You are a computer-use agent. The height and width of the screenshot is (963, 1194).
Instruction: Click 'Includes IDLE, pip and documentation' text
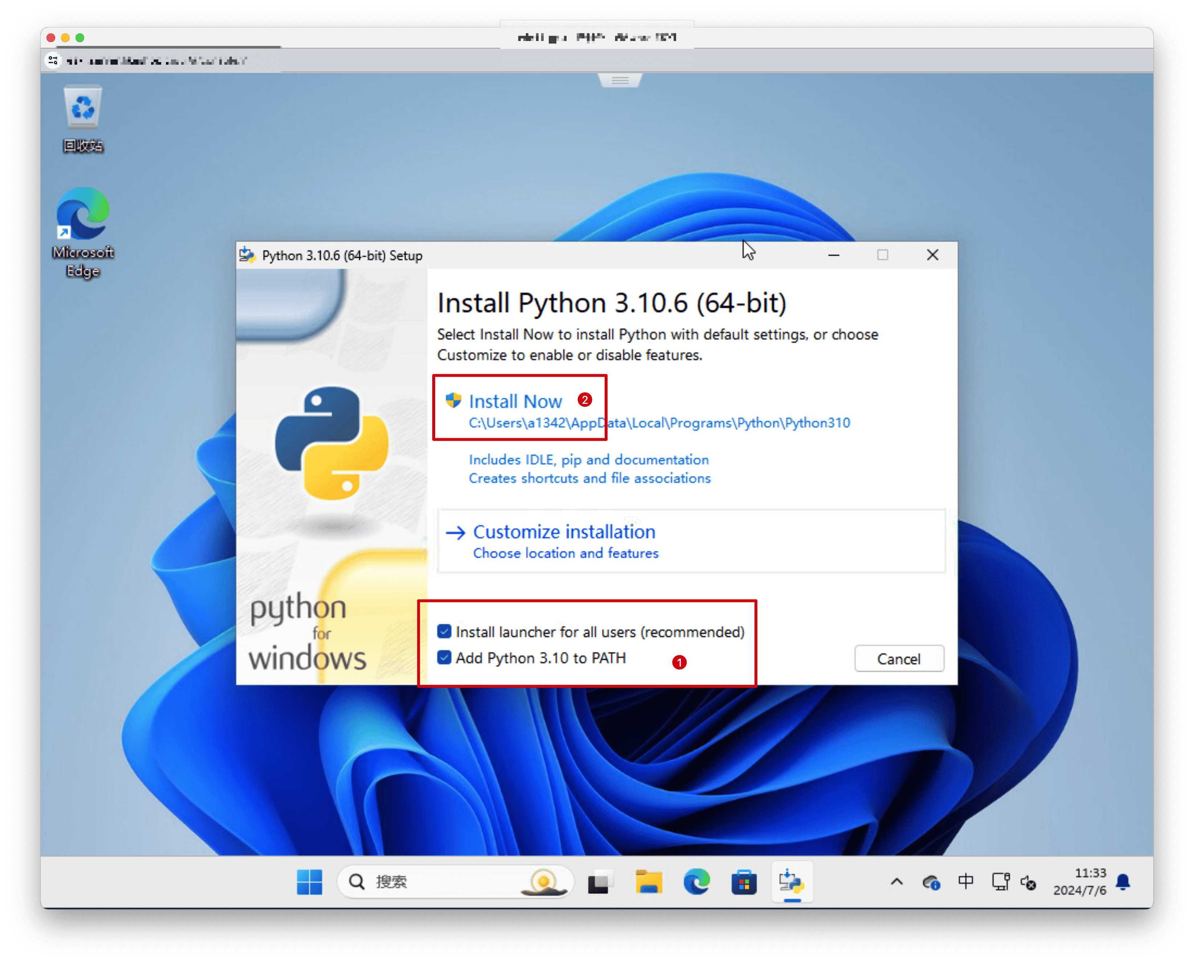[589, 459]
